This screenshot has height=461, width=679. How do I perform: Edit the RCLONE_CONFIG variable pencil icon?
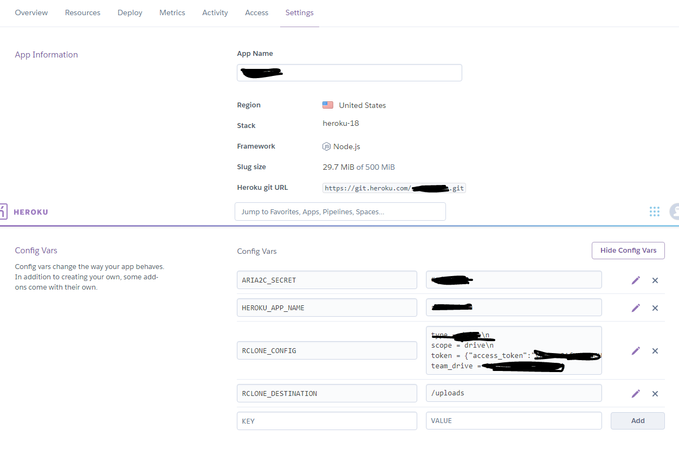point(636,351)
